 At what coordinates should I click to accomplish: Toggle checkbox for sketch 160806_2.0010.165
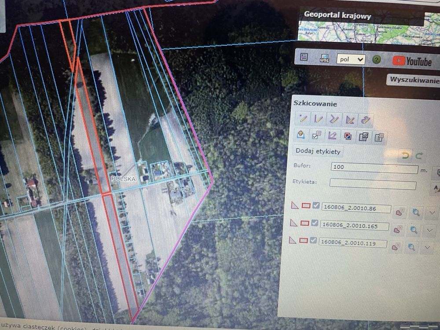(315, 223)
